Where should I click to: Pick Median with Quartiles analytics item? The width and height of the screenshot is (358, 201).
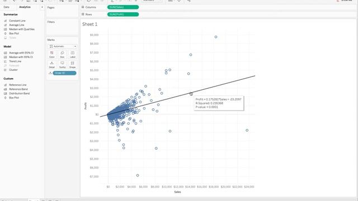(22, 29)
